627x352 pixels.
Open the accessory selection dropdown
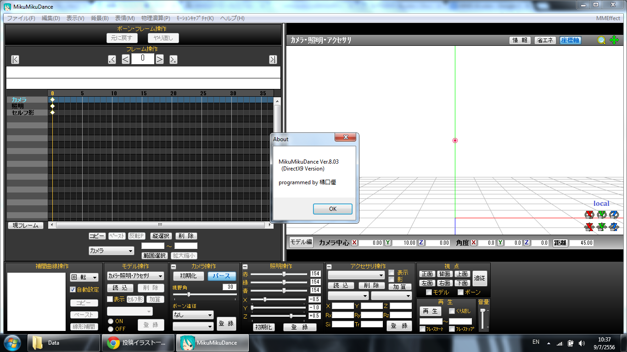[x=356, y=275]
